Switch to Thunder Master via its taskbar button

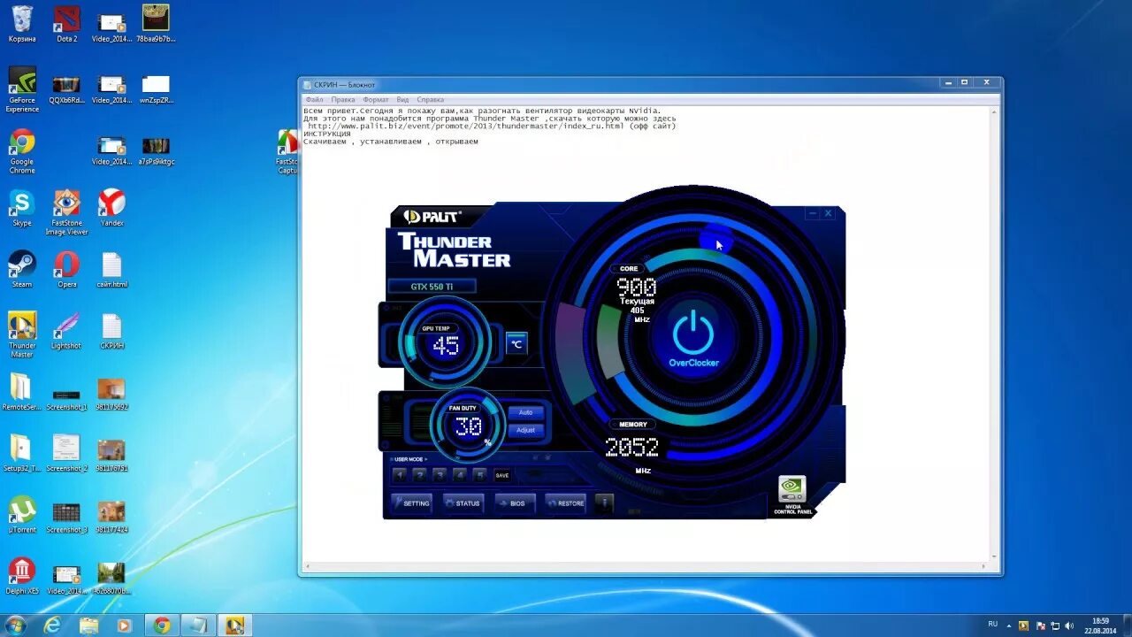(234, 625)
